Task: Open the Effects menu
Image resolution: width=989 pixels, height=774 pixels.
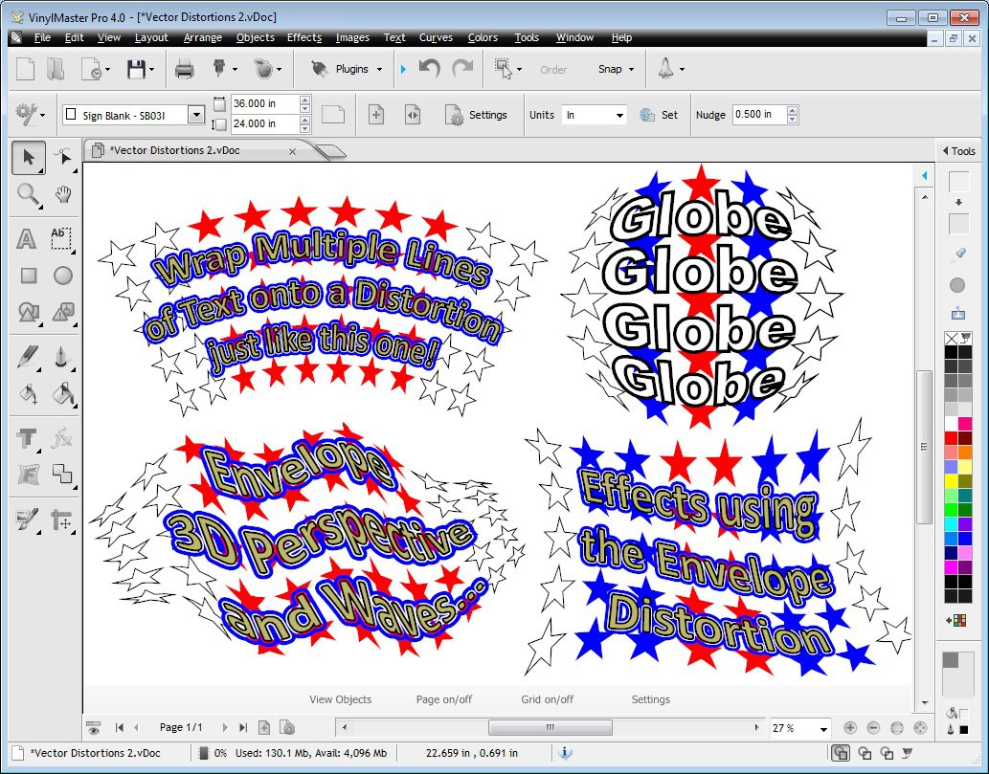Action: pos(303,37)
